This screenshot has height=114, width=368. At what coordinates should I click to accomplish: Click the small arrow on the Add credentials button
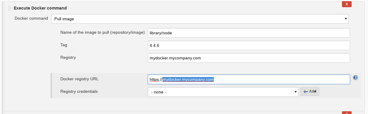click(x=315, y=92)
